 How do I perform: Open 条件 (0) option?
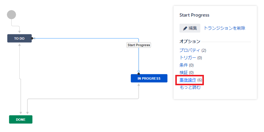[x=187, y=65]
